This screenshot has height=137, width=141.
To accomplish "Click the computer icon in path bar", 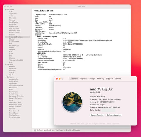I will coord(35,130).
